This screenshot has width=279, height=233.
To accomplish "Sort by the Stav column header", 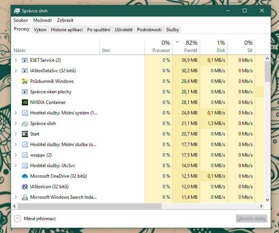I will [122, 47].
